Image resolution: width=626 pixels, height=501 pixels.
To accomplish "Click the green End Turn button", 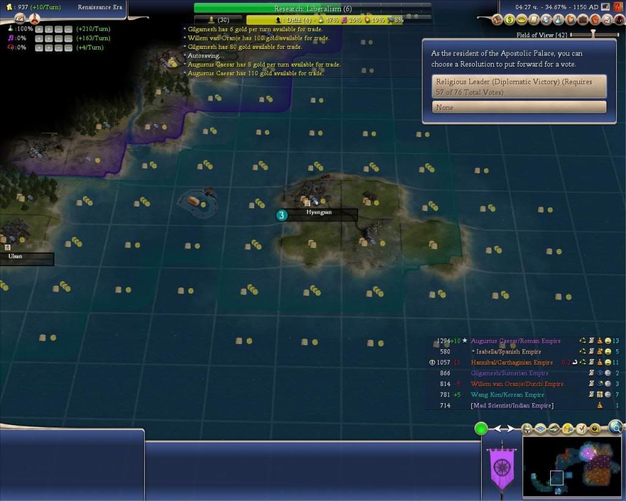I will tap(481, 429).
